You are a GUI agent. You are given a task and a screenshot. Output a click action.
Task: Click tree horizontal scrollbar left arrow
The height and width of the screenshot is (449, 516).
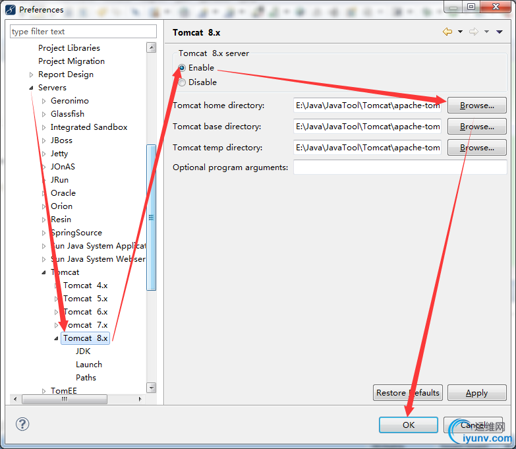[x=15, y=399]
